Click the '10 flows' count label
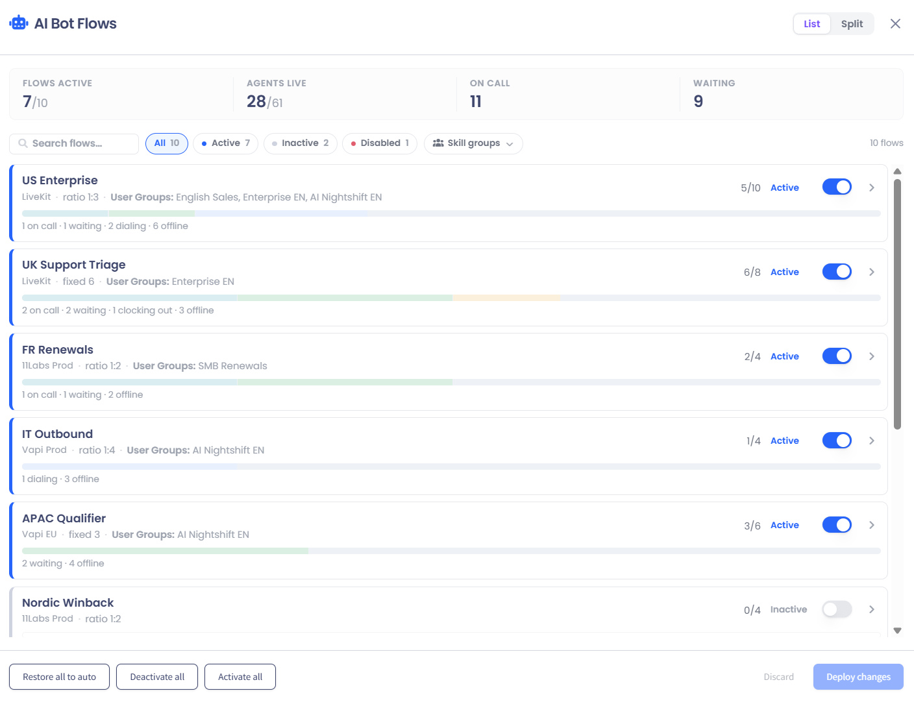This screenshot has height=704, width=914. [886, 143]
